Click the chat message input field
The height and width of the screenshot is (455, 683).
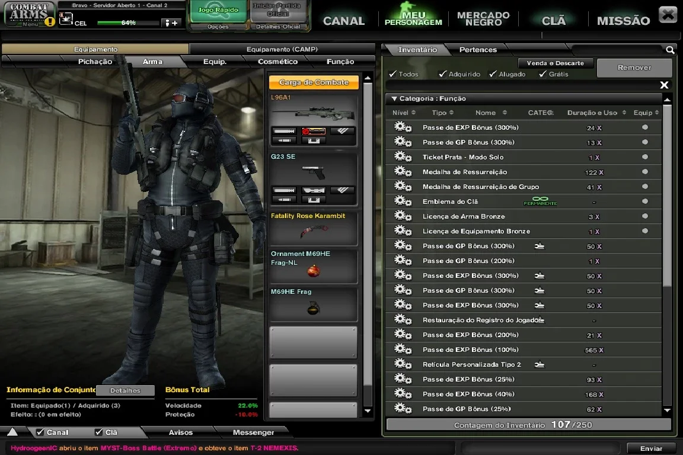point(540,448)
